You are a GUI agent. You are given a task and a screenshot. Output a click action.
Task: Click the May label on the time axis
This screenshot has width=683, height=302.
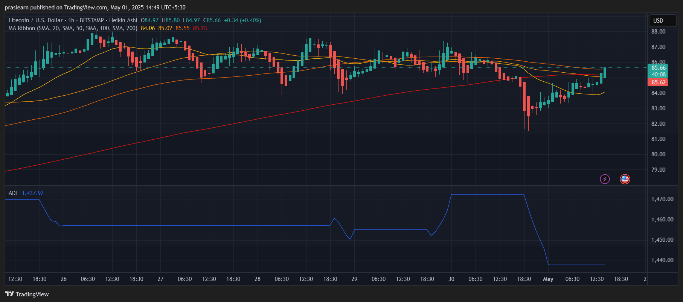548,279
